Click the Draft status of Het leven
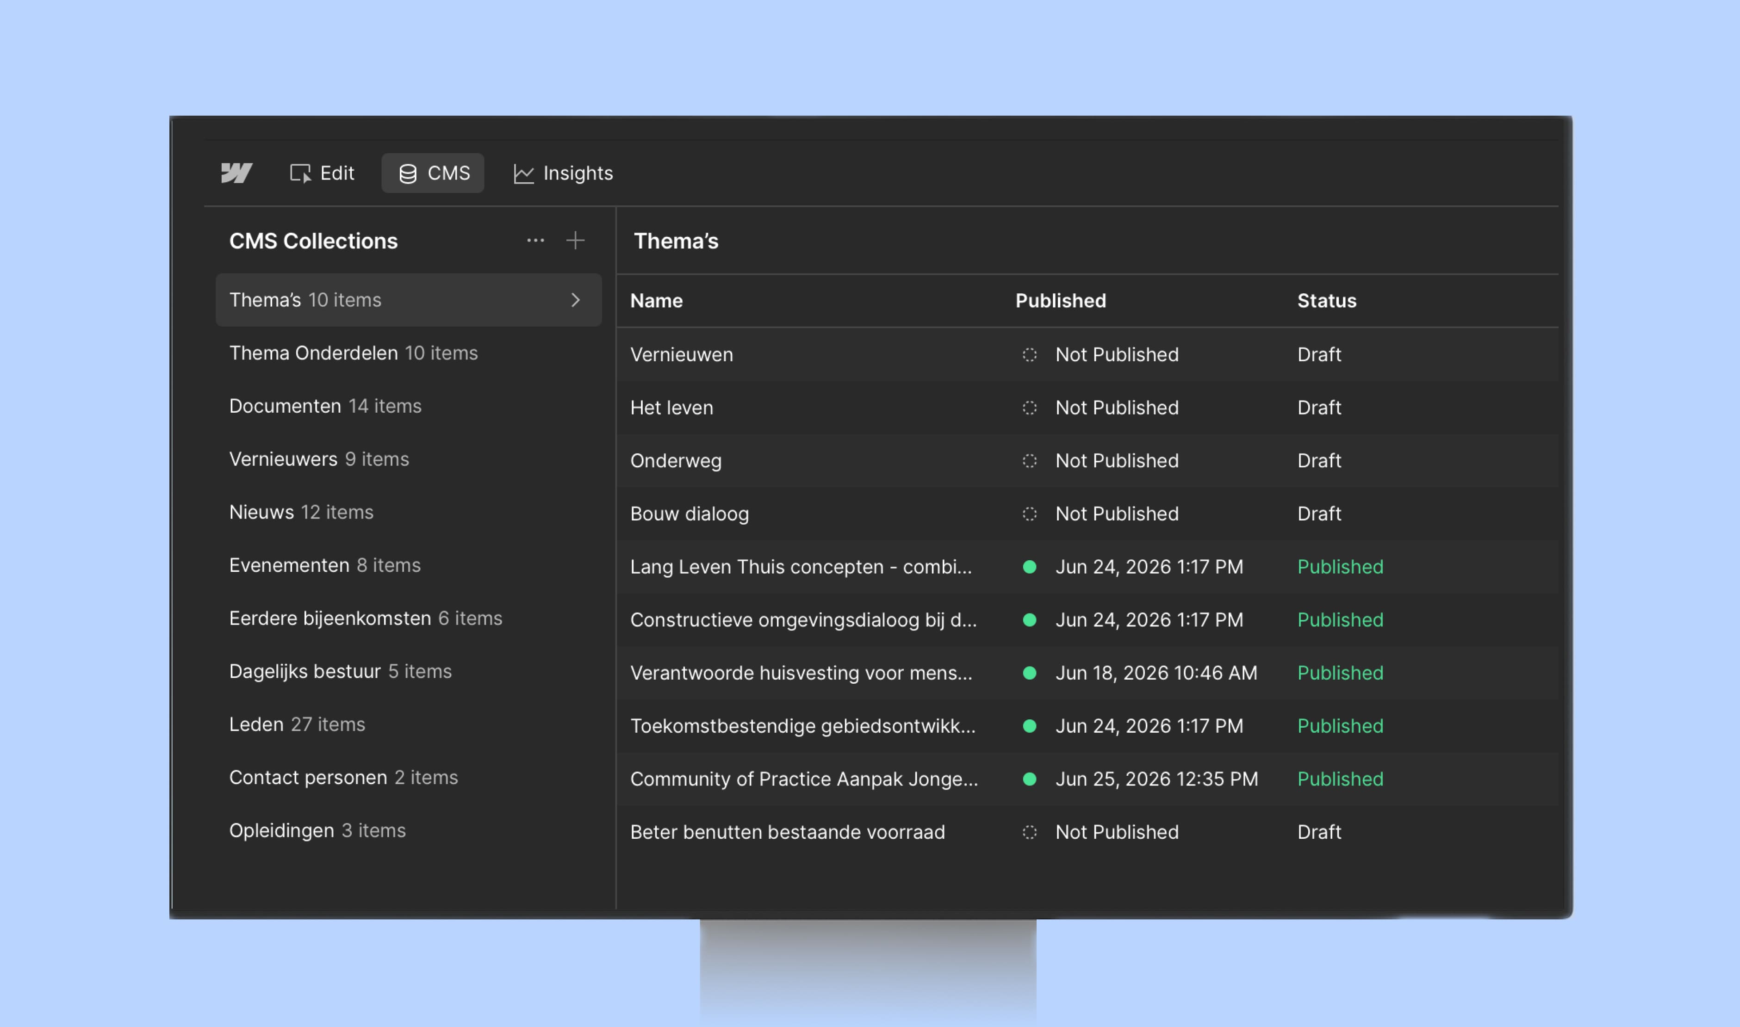Screen dimensions: 1740x1027 point(1318,408)
